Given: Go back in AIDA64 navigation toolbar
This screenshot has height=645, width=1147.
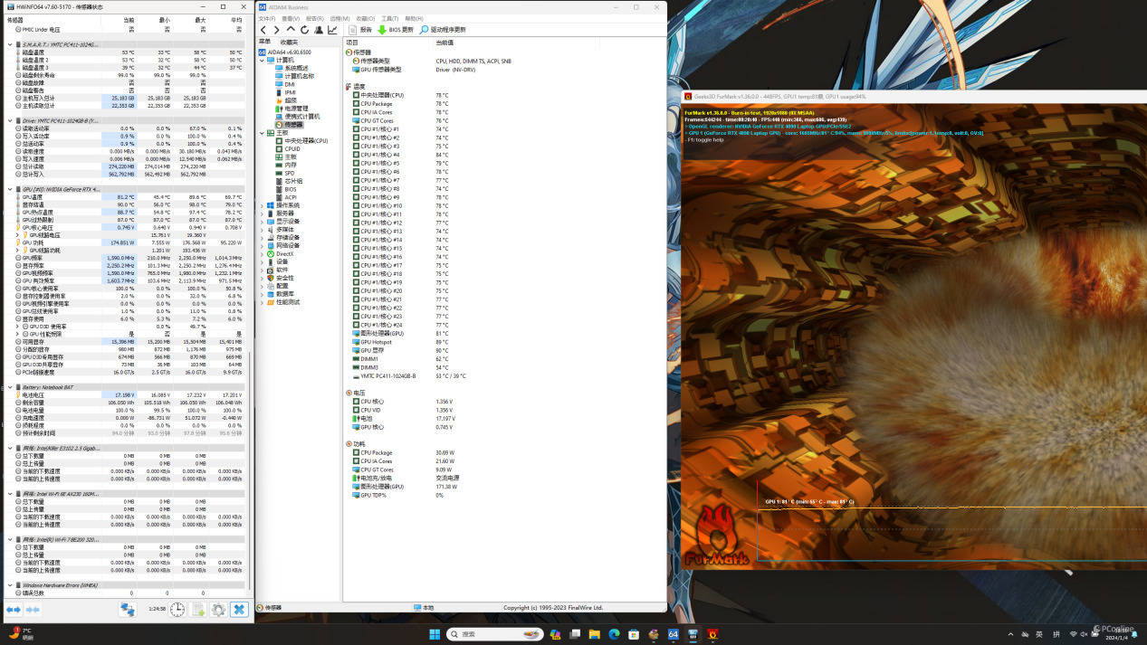Looking at the screenshot, I should pos(264,30).
